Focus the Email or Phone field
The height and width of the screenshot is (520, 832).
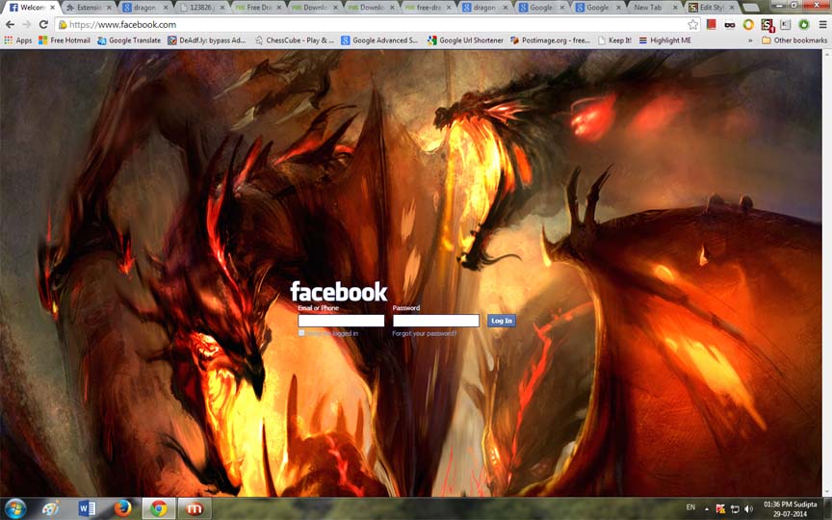[x=341, y=321]
